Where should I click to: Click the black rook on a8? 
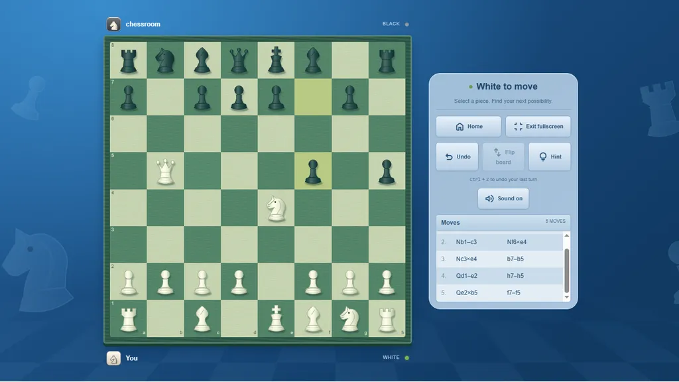129,60
